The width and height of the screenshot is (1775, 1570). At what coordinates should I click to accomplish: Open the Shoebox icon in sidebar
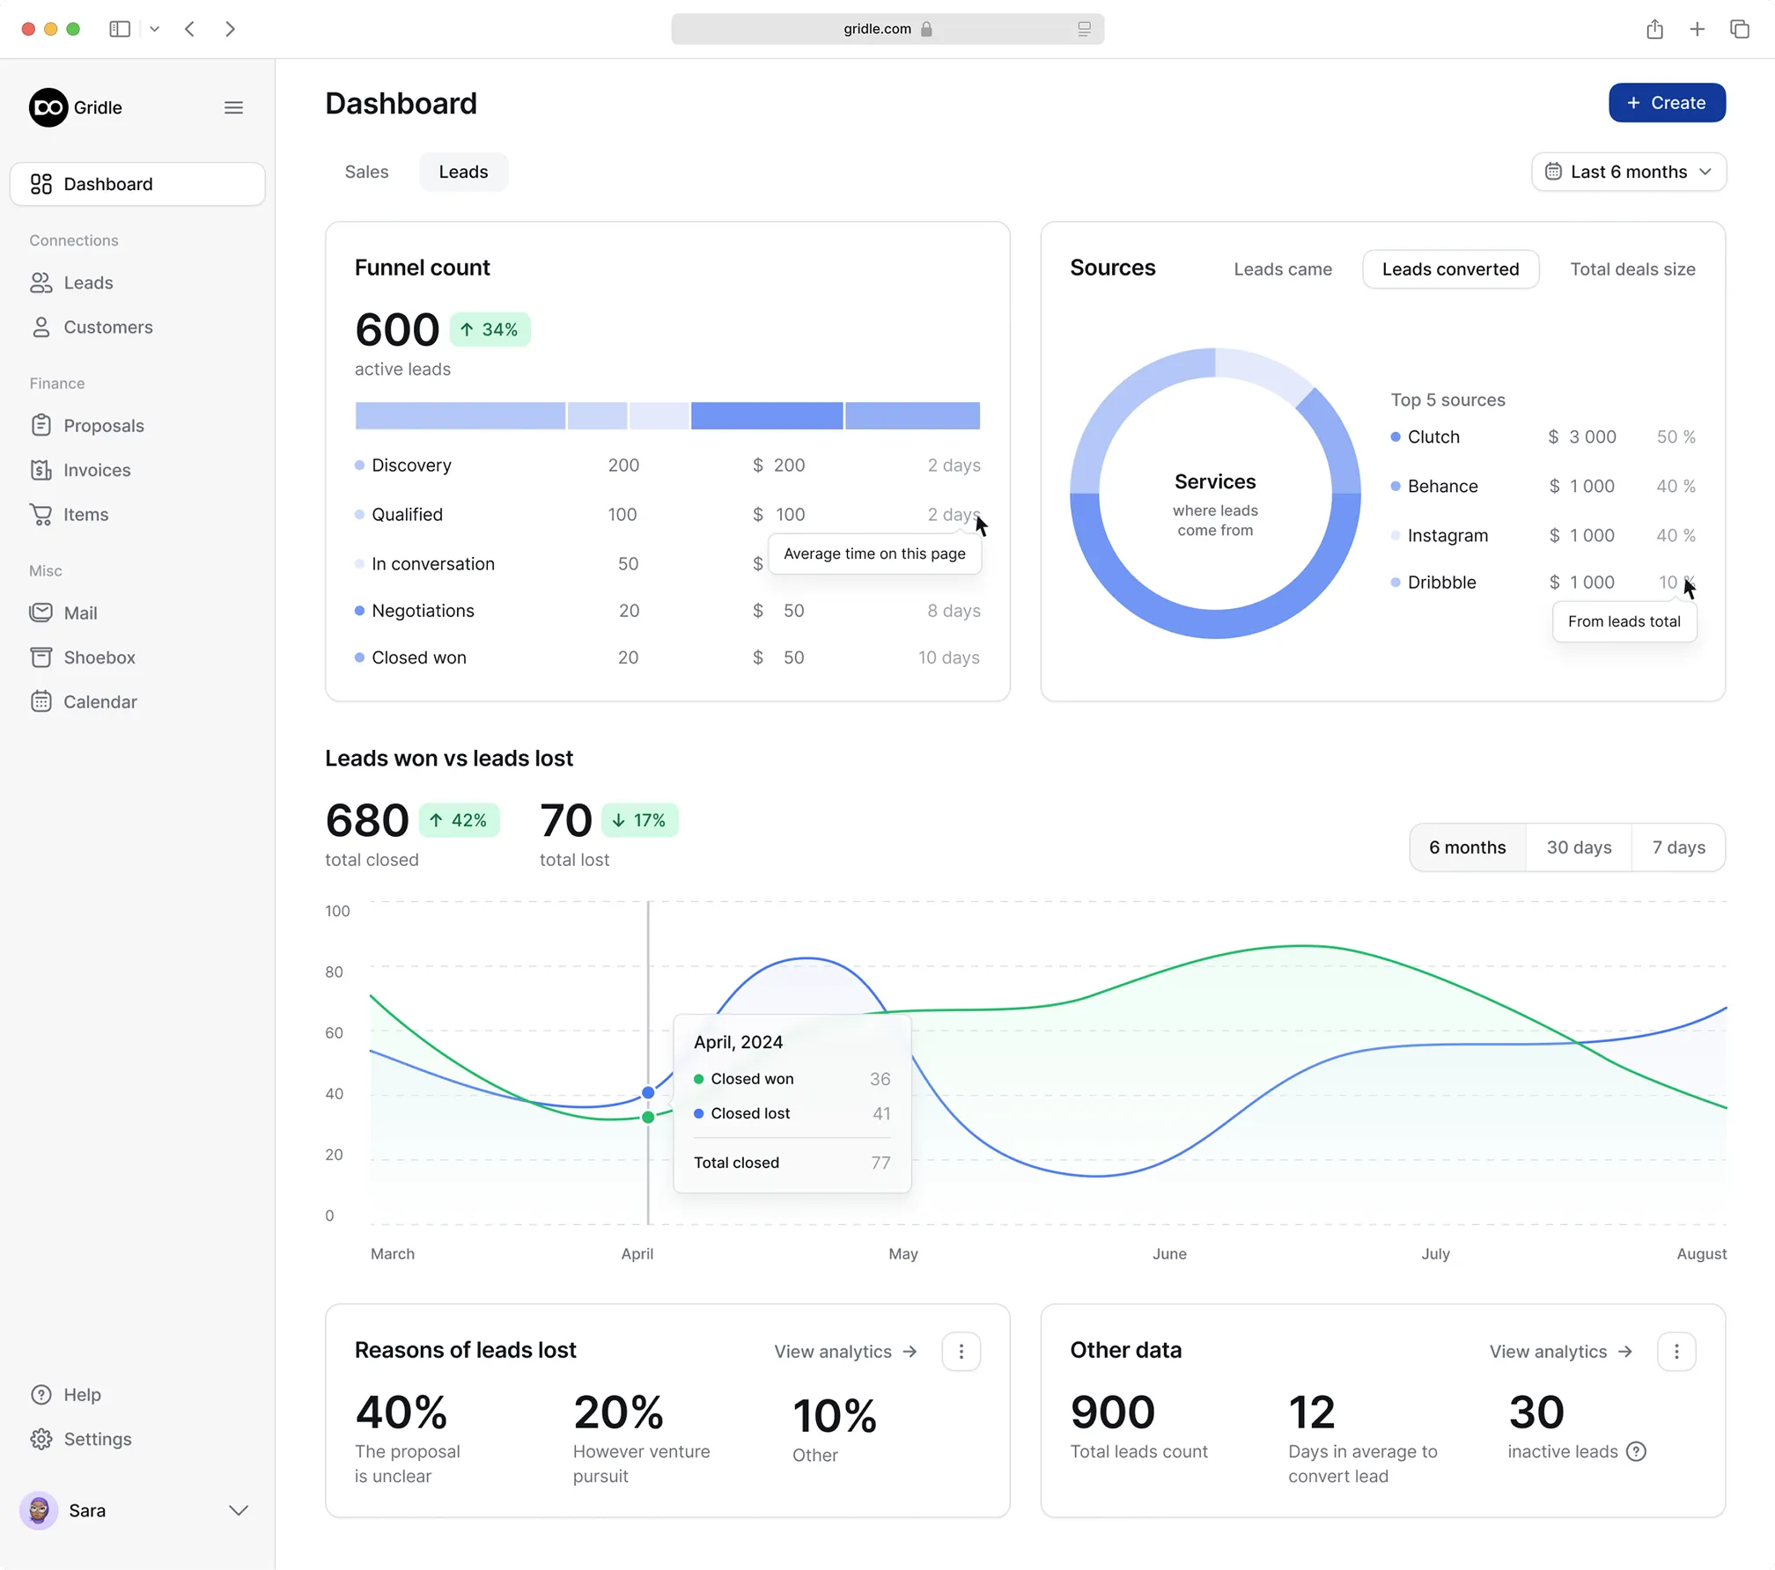click(x=41, y=657)
